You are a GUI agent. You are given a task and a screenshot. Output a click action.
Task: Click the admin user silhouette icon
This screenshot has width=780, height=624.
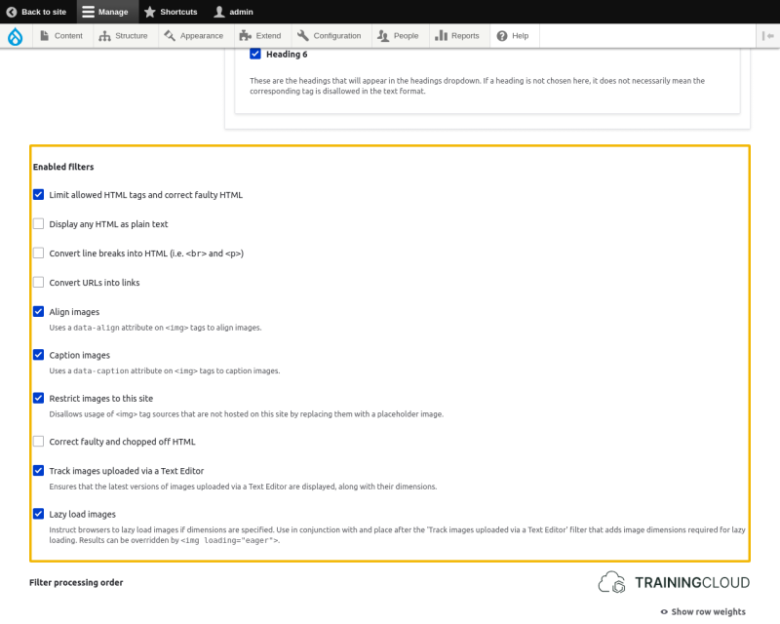[218, 12]
